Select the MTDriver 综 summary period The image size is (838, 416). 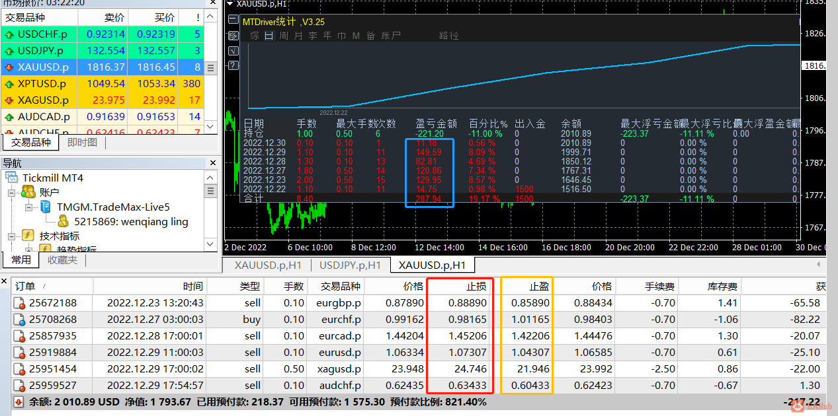255,36
